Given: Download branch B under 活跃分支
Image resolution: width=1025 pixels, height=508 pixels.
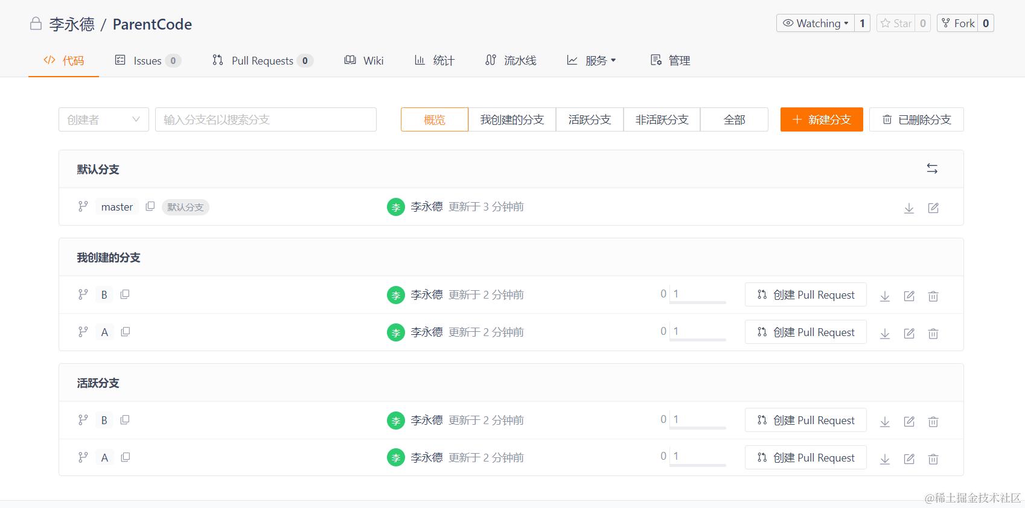Looking at the screenshot, I should click(885, 422).
